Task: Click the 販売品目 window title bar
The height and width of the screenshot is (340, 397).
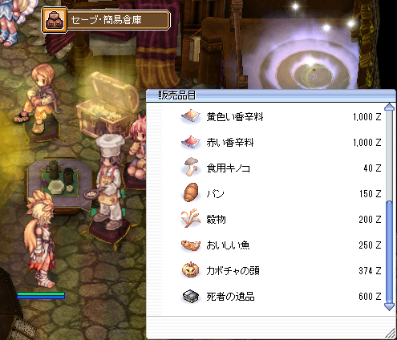Action: click(271, 95)
